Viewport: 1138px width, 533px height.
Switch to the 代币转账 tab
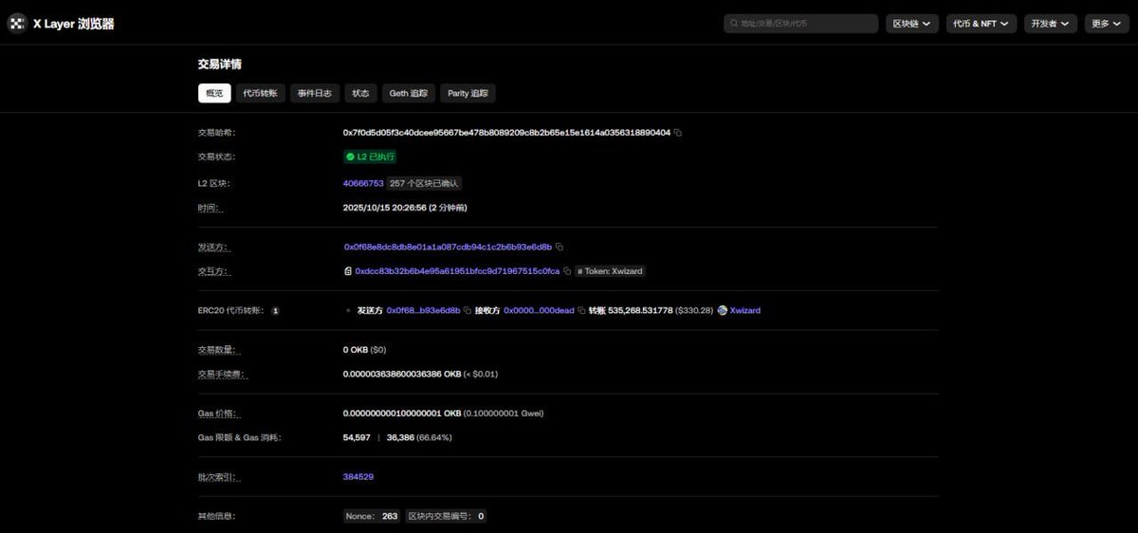click(x=260, y=93)
